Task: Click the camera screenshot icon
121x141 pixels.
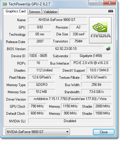Action: (111, 11)
